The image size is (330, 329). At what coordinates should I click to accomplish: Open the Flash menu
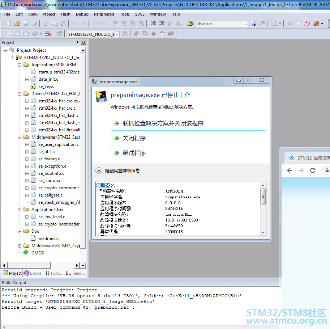click(65, 14)
